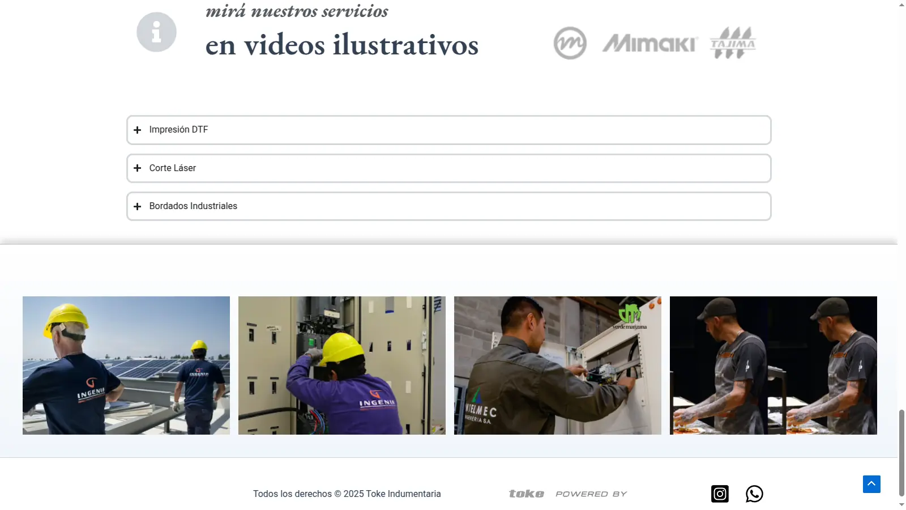View the purple uniform electrician photo
The width and height of the screenshot is (906, 510).
[x=342, y=365]
